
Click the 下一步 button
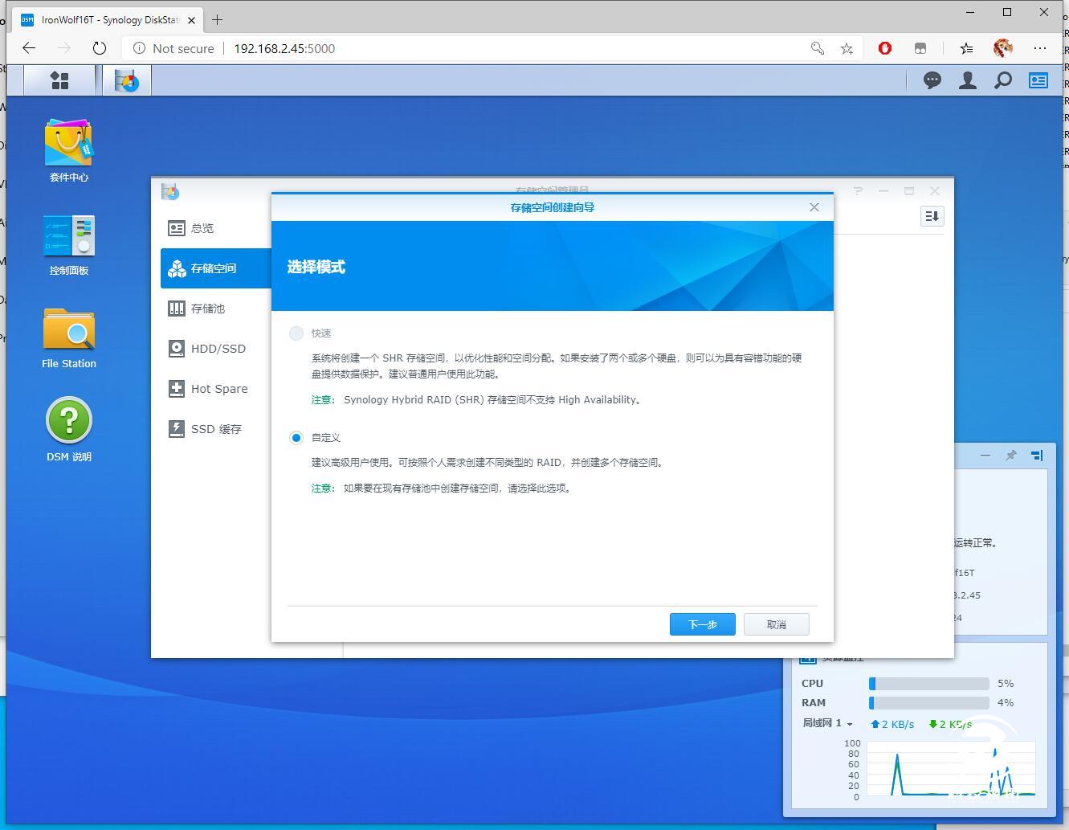coord(703,624)
